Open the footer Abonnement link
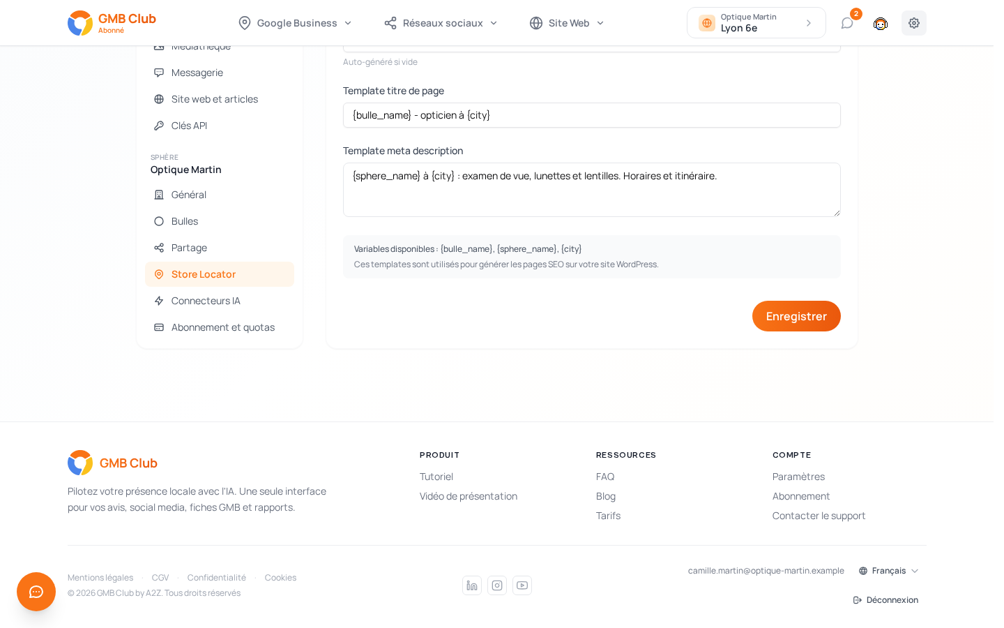The image size is (1004, 628). click(x=801, y=496)
